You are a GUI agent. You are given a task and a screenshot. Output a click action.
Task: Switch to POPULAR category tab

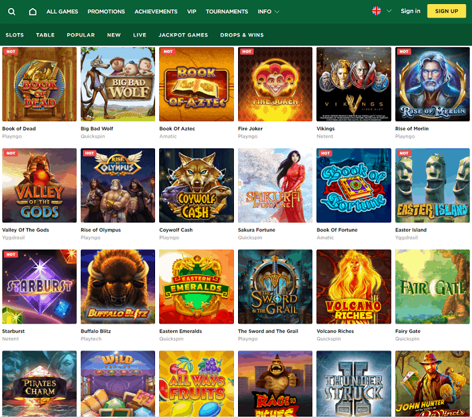click(x=81, y=35)
